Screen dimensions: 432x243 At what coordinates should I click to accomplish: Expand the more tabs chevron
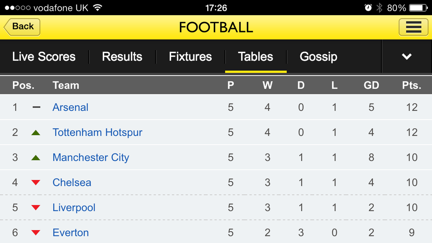coord(407,57)
